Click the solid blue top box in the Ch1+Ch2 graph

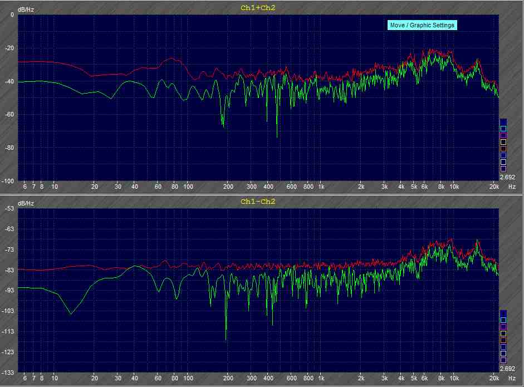click(503, 122)
